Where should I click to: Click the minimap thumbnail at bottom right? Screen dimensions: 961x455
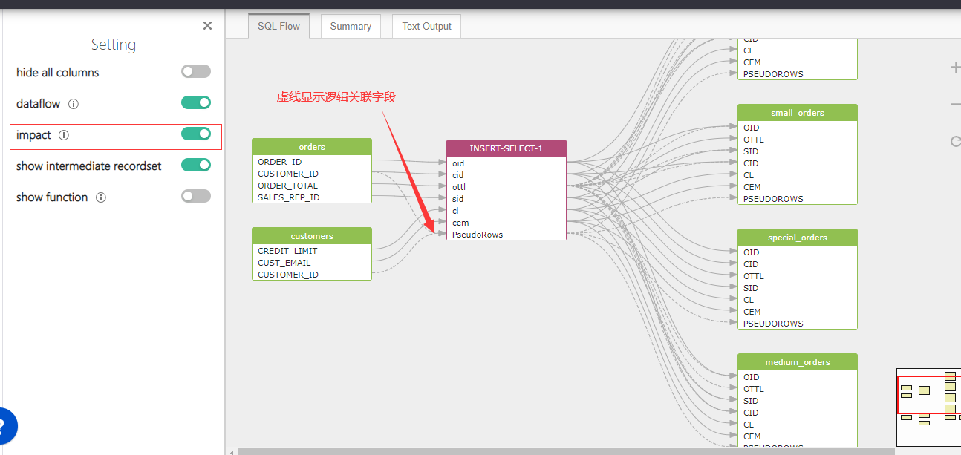pyautogui.click(x=929, y=407)
